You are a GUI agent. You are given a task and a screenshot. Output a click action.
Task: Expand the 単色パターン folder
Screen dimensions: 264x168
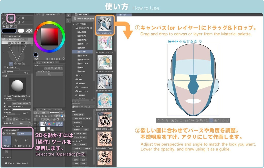click(x=75, y=91)
